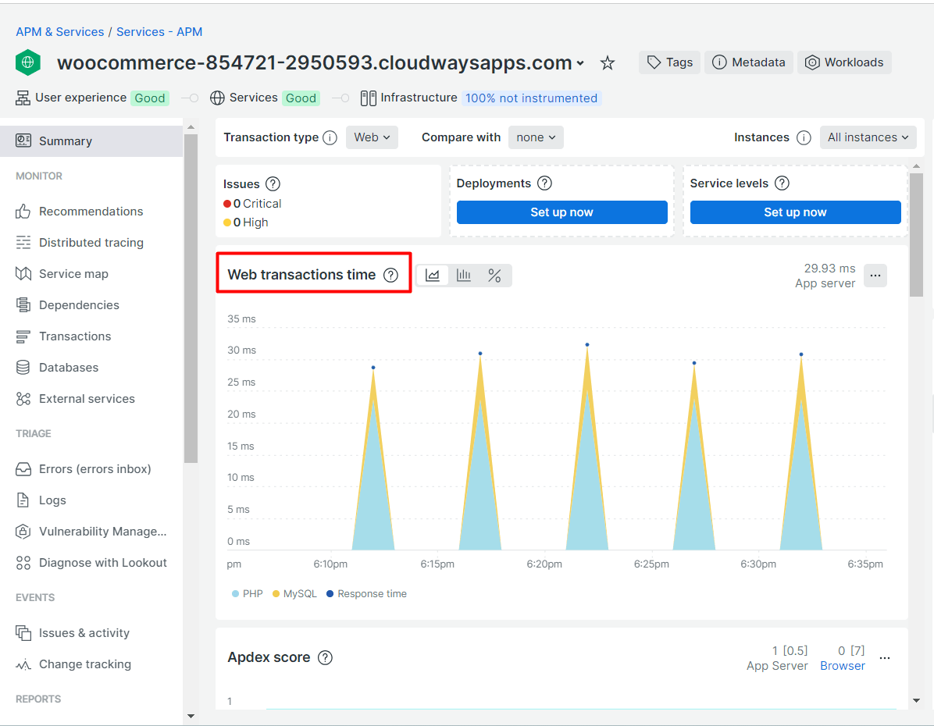Favorite this service with the star icon
Image resolution: width=934 pixels, height=726 pixels.
(x=607, y=62)
